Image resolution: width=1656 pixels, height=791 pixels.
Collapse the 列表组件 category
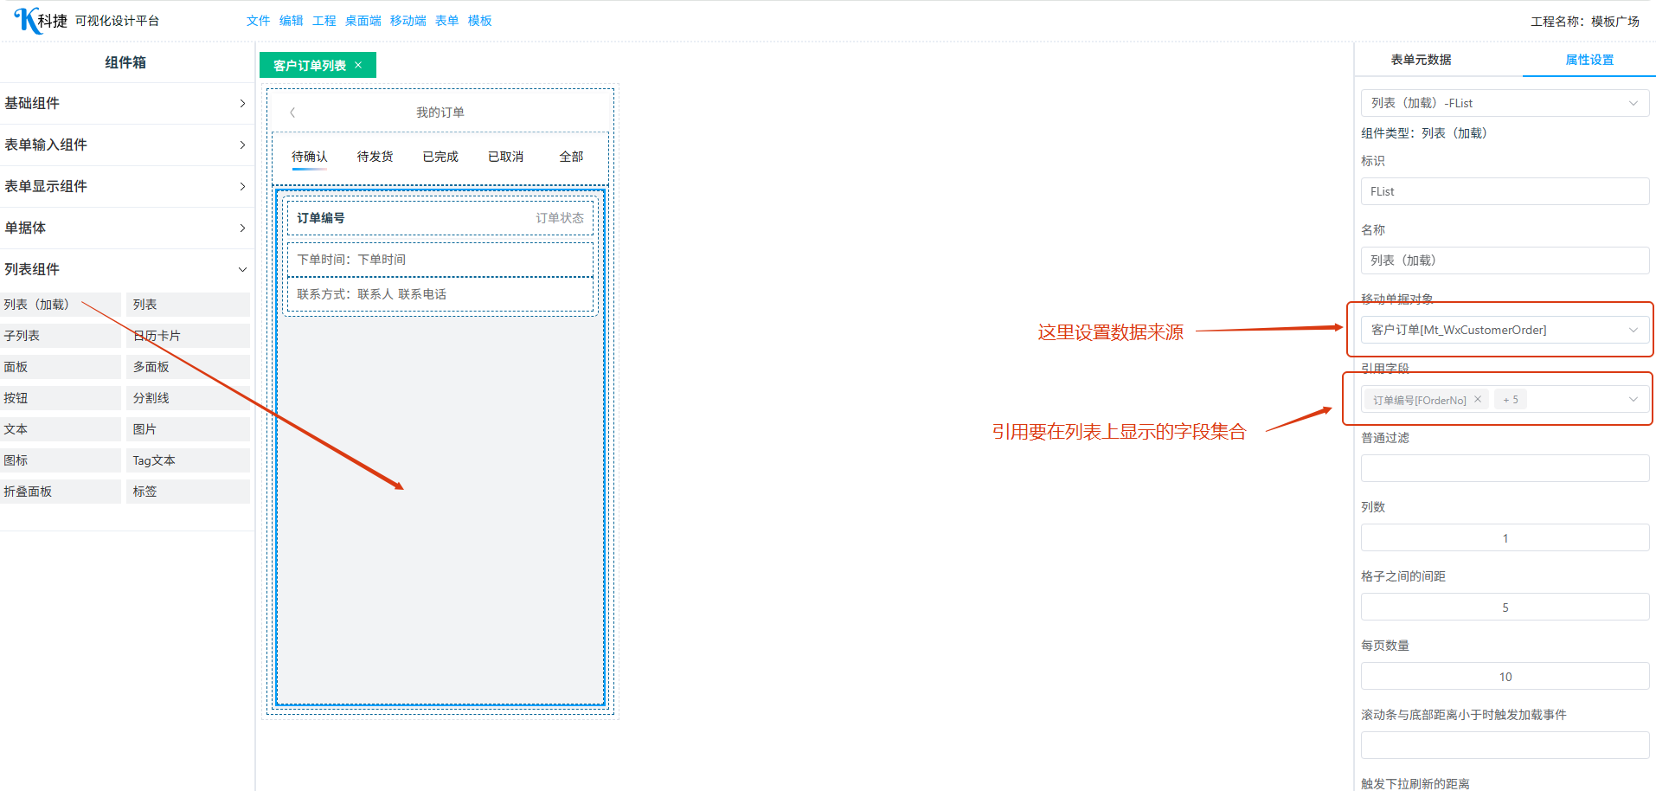click(x=242, y=270)
